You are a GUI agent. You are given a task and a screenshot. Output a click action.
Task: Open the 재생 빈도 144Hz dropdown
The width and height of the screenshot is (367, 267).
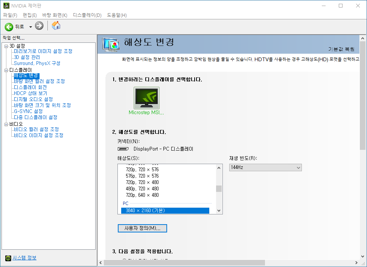265,167
